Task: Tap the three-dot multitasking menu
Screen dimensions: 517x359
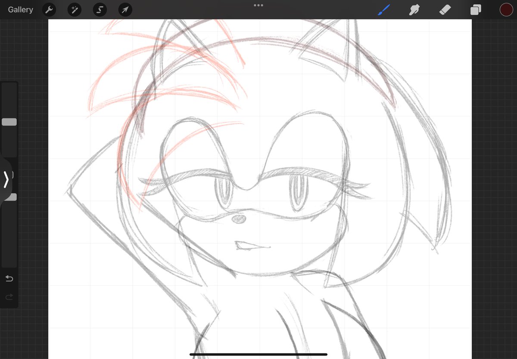Action: 258,5
